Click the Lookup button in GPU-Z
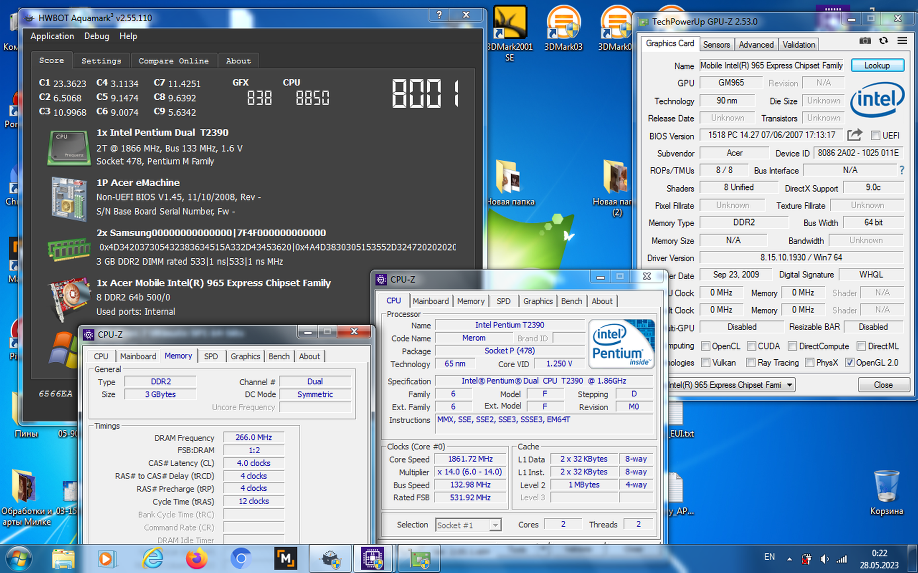The width and height of the screenshot is (918, 573). point(877,65)
